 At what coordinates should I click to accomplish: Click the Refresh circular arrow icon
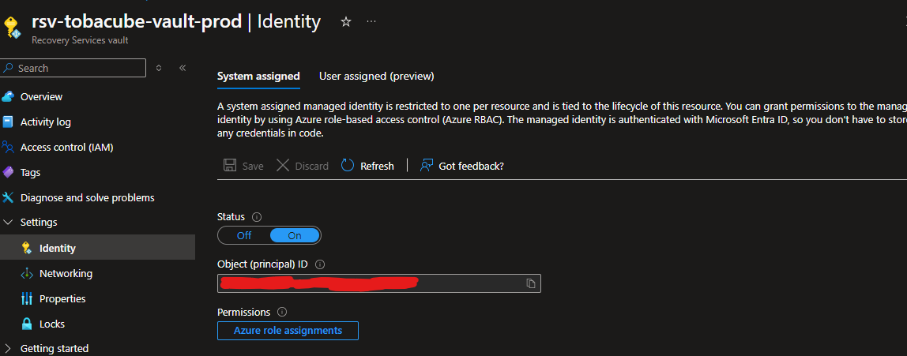pos(348,165)
